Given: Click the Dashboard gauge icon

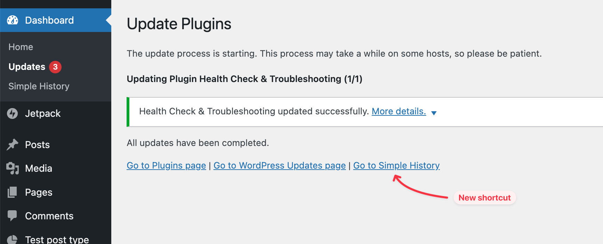Looking at the screenshot, I should [x=13, y=20].
